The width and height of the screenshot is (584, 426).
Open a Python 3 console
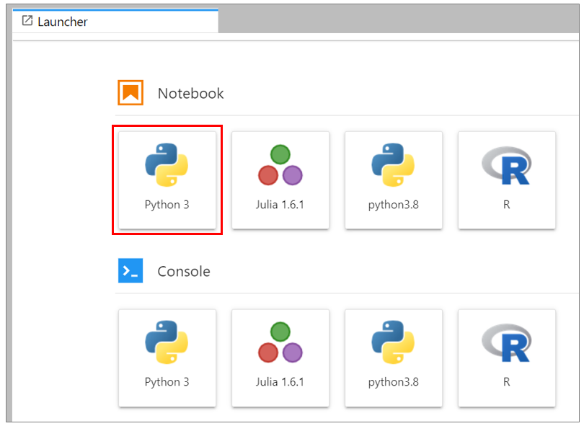pyautogui.click(x=167, y=358)
